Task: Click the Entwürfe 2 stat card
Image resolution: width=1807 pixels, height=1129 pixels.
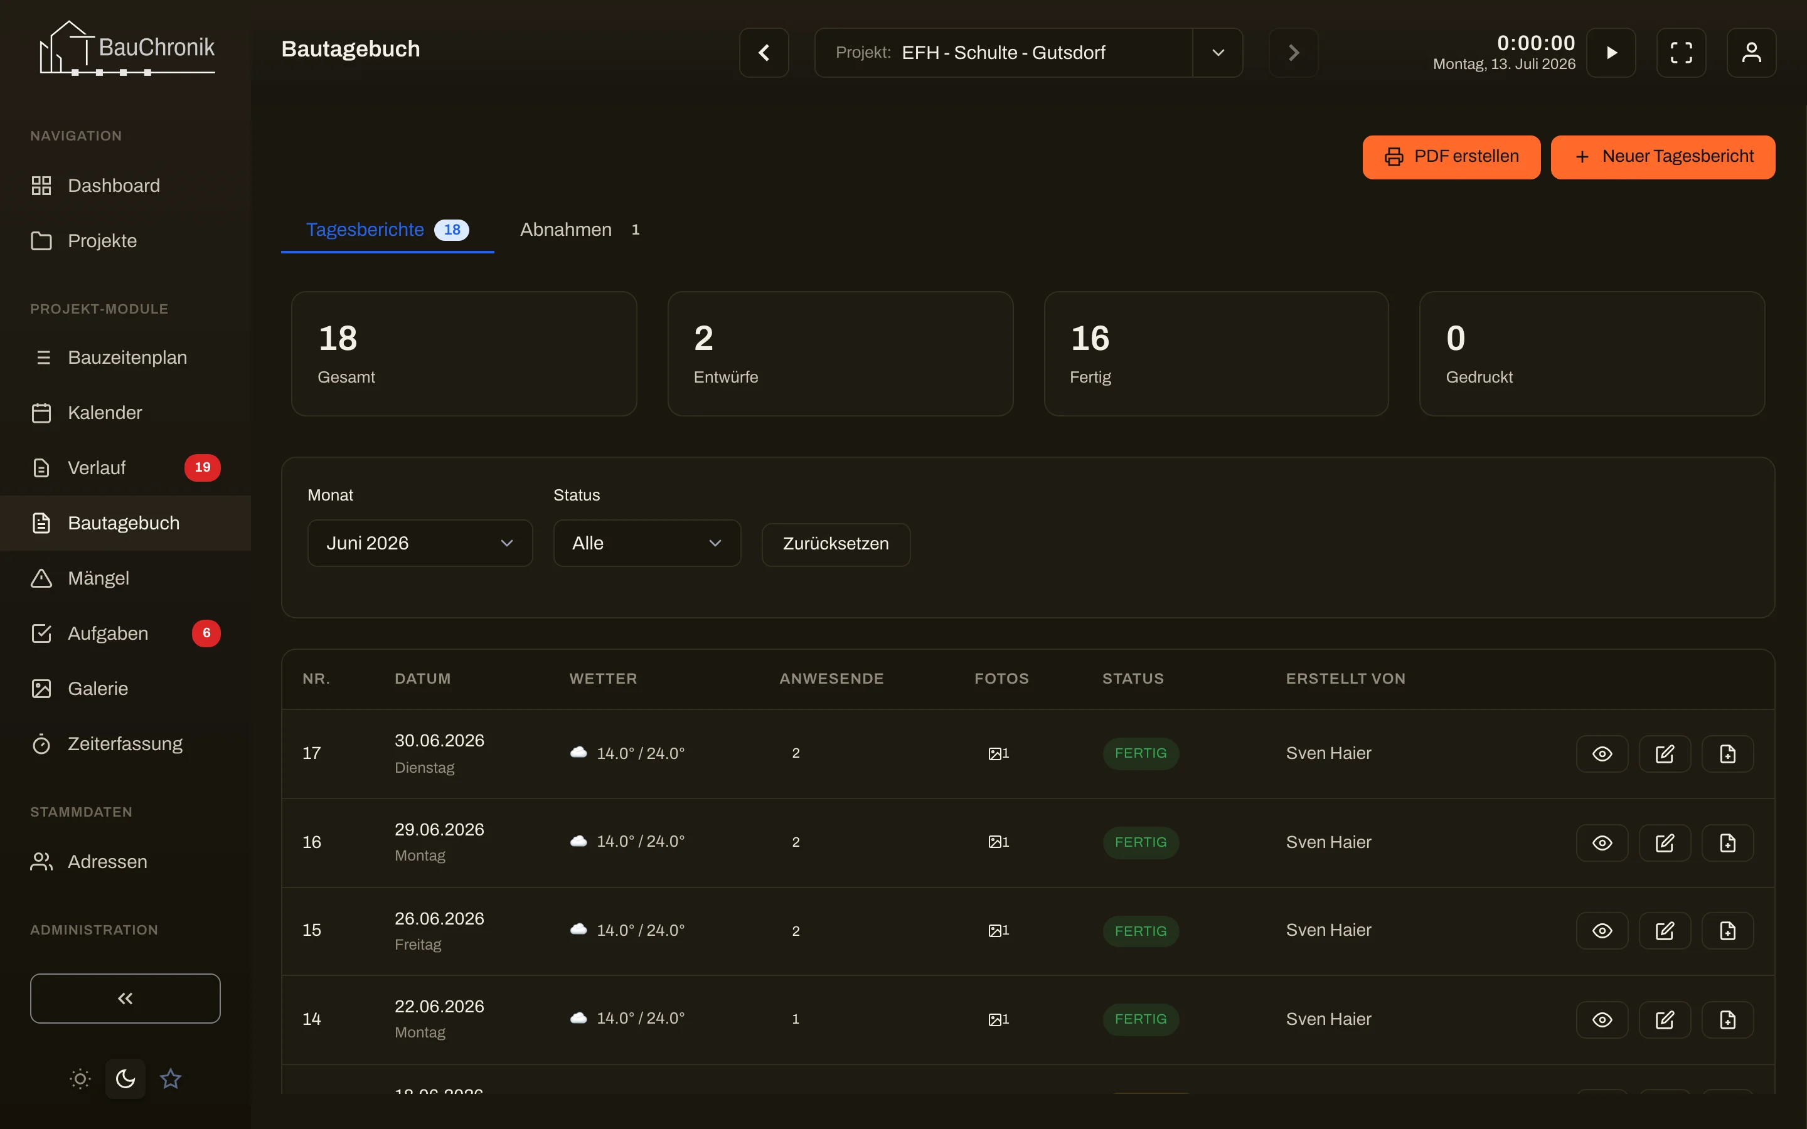Action: click(x=840, y=354)
